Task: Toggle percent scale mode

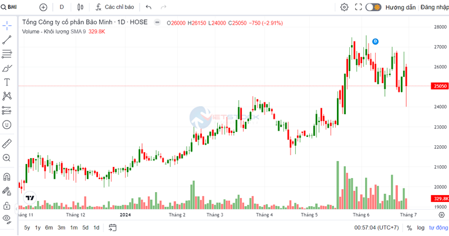Action: pos(410,228)
